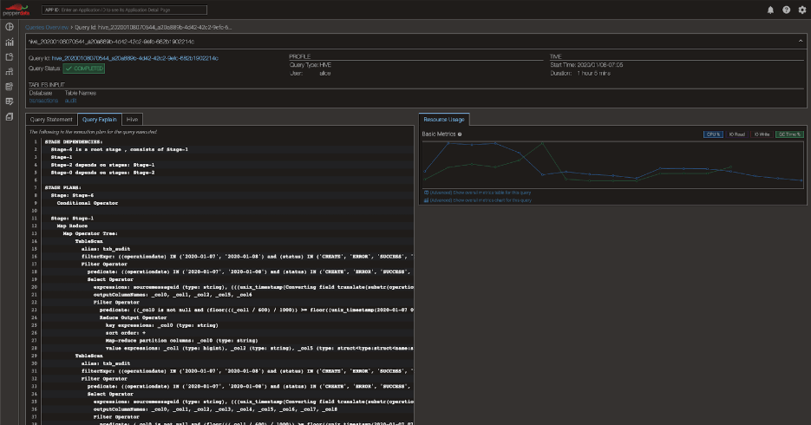Click the 'Conditional Operator' line

point(88,203)
